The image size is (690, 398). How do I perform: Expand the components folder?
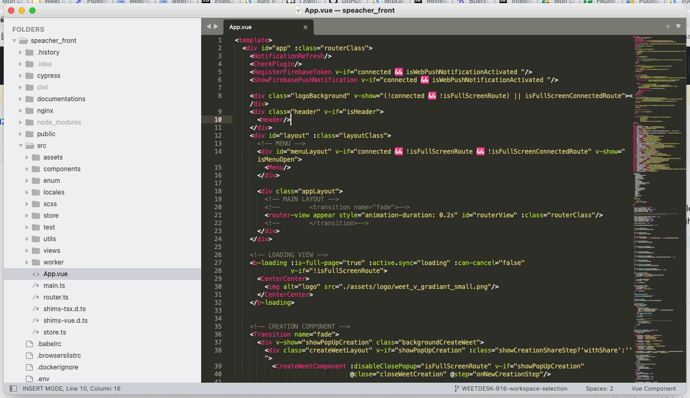coord(27,169)
